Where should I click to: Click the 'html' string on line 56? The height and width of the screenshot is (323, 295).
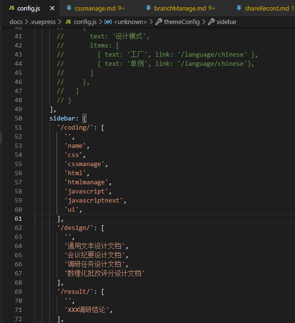75,173
